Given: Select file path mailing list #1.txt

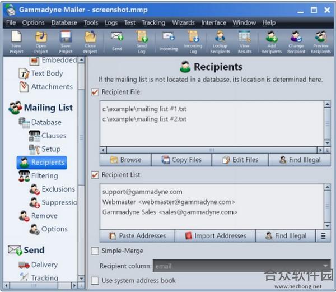Looking at the screenshot, I should [144, 109].
